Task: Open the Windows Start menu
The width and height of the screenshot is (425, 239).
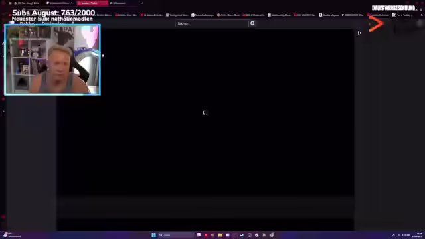Action: (x=153, y=235)
